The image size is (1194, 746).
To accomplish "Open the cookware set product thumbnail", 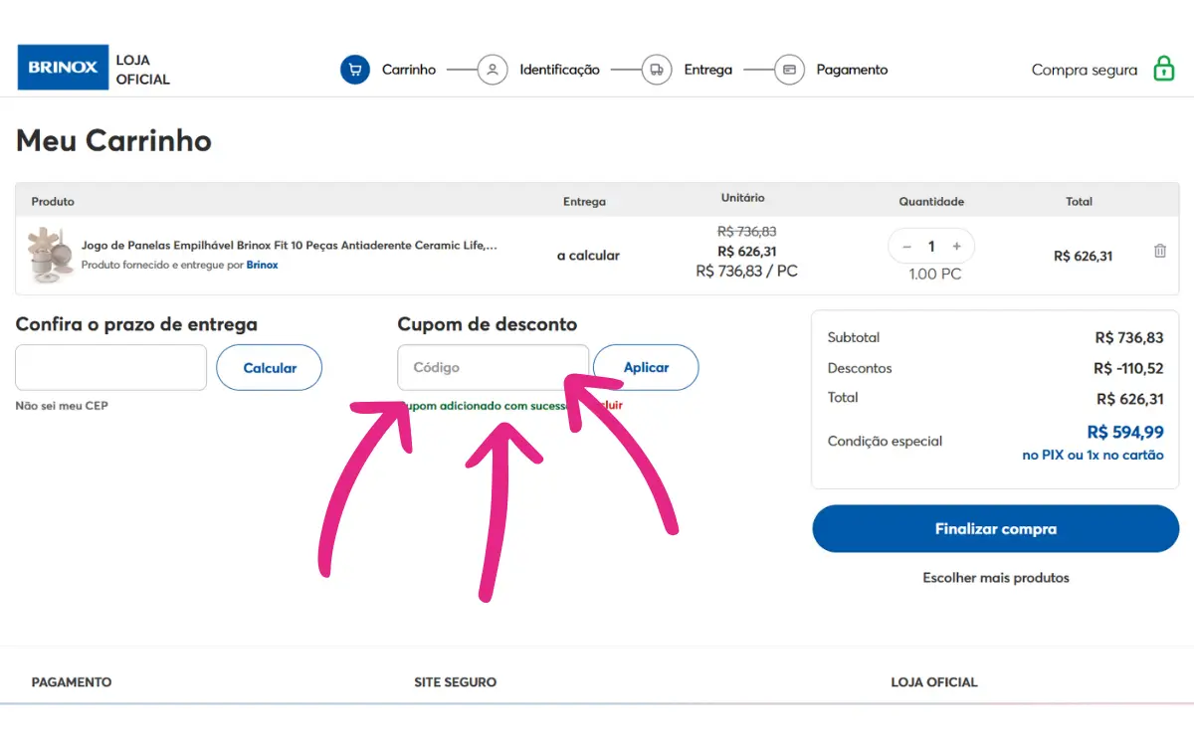I will 50,255.
